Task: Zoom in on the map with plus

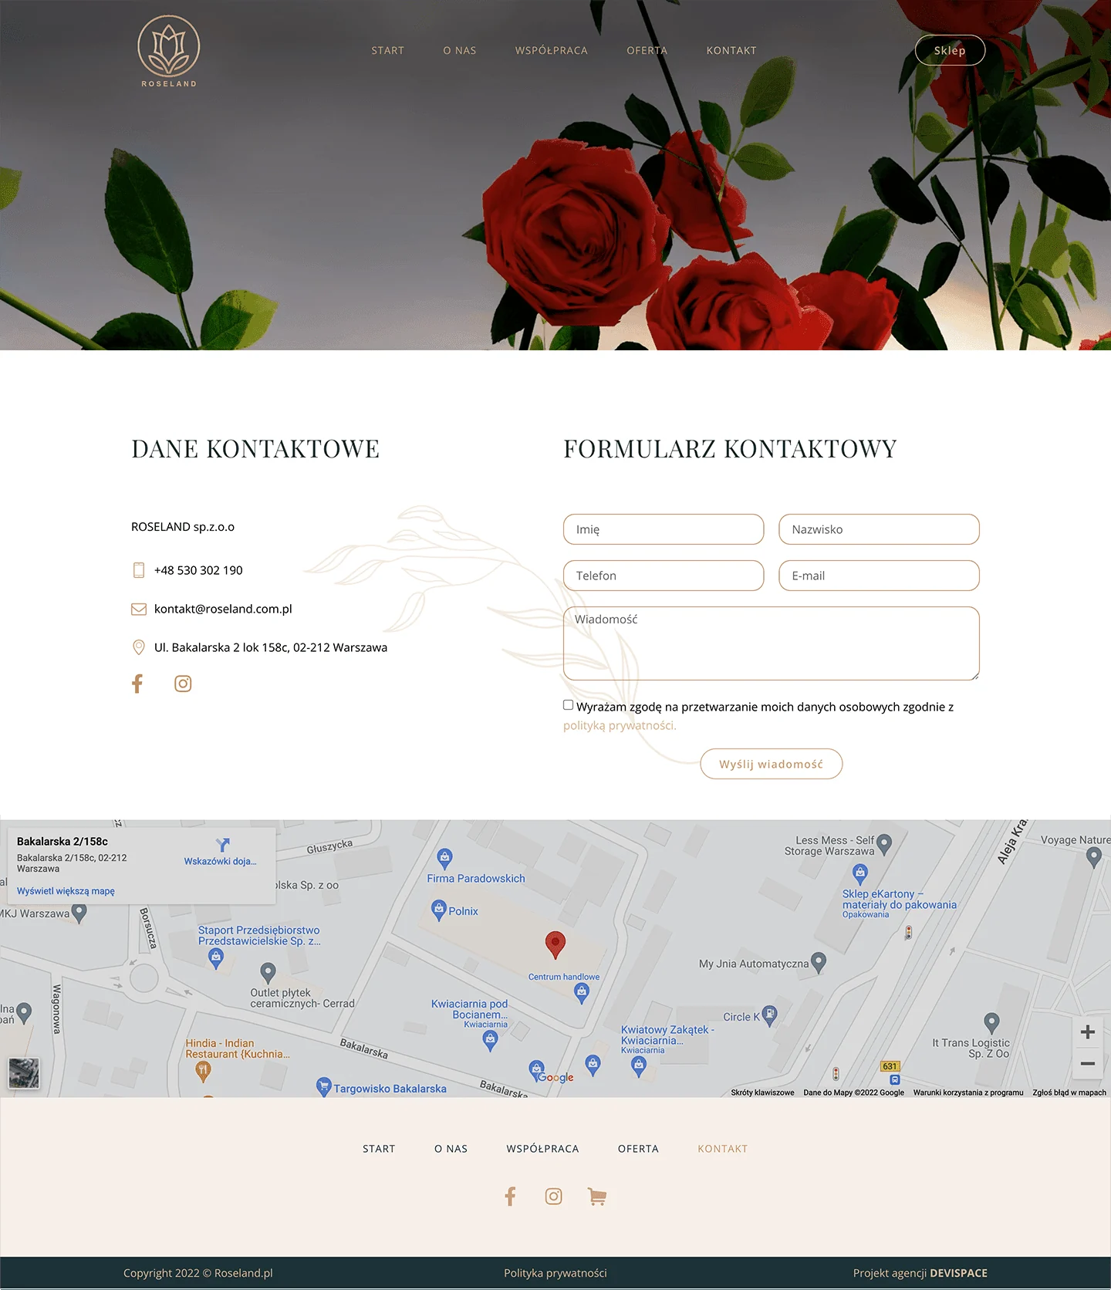Action: coord(1088,1032)
